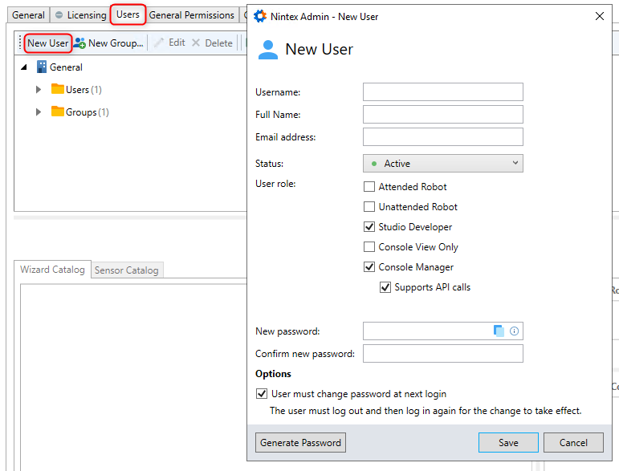Click the Edit pencil icon

[x=159, y=43]
